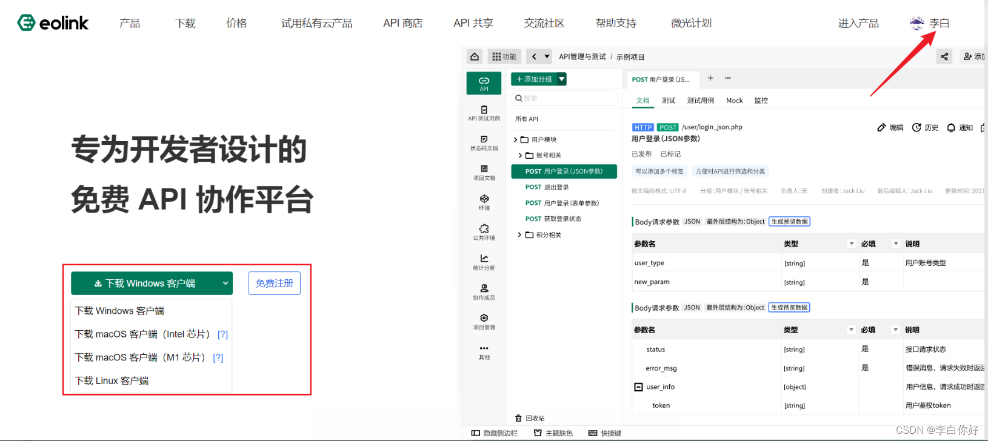Expand the 账号相关 folder
The width and height of the screenshot is (988, 441).
tap(520, 155)
